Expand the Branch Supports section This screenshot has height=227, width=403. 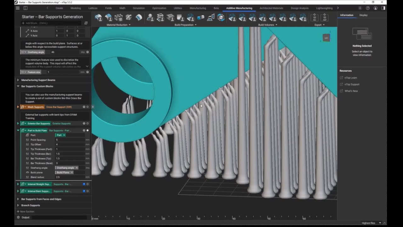tap(18, 205)
